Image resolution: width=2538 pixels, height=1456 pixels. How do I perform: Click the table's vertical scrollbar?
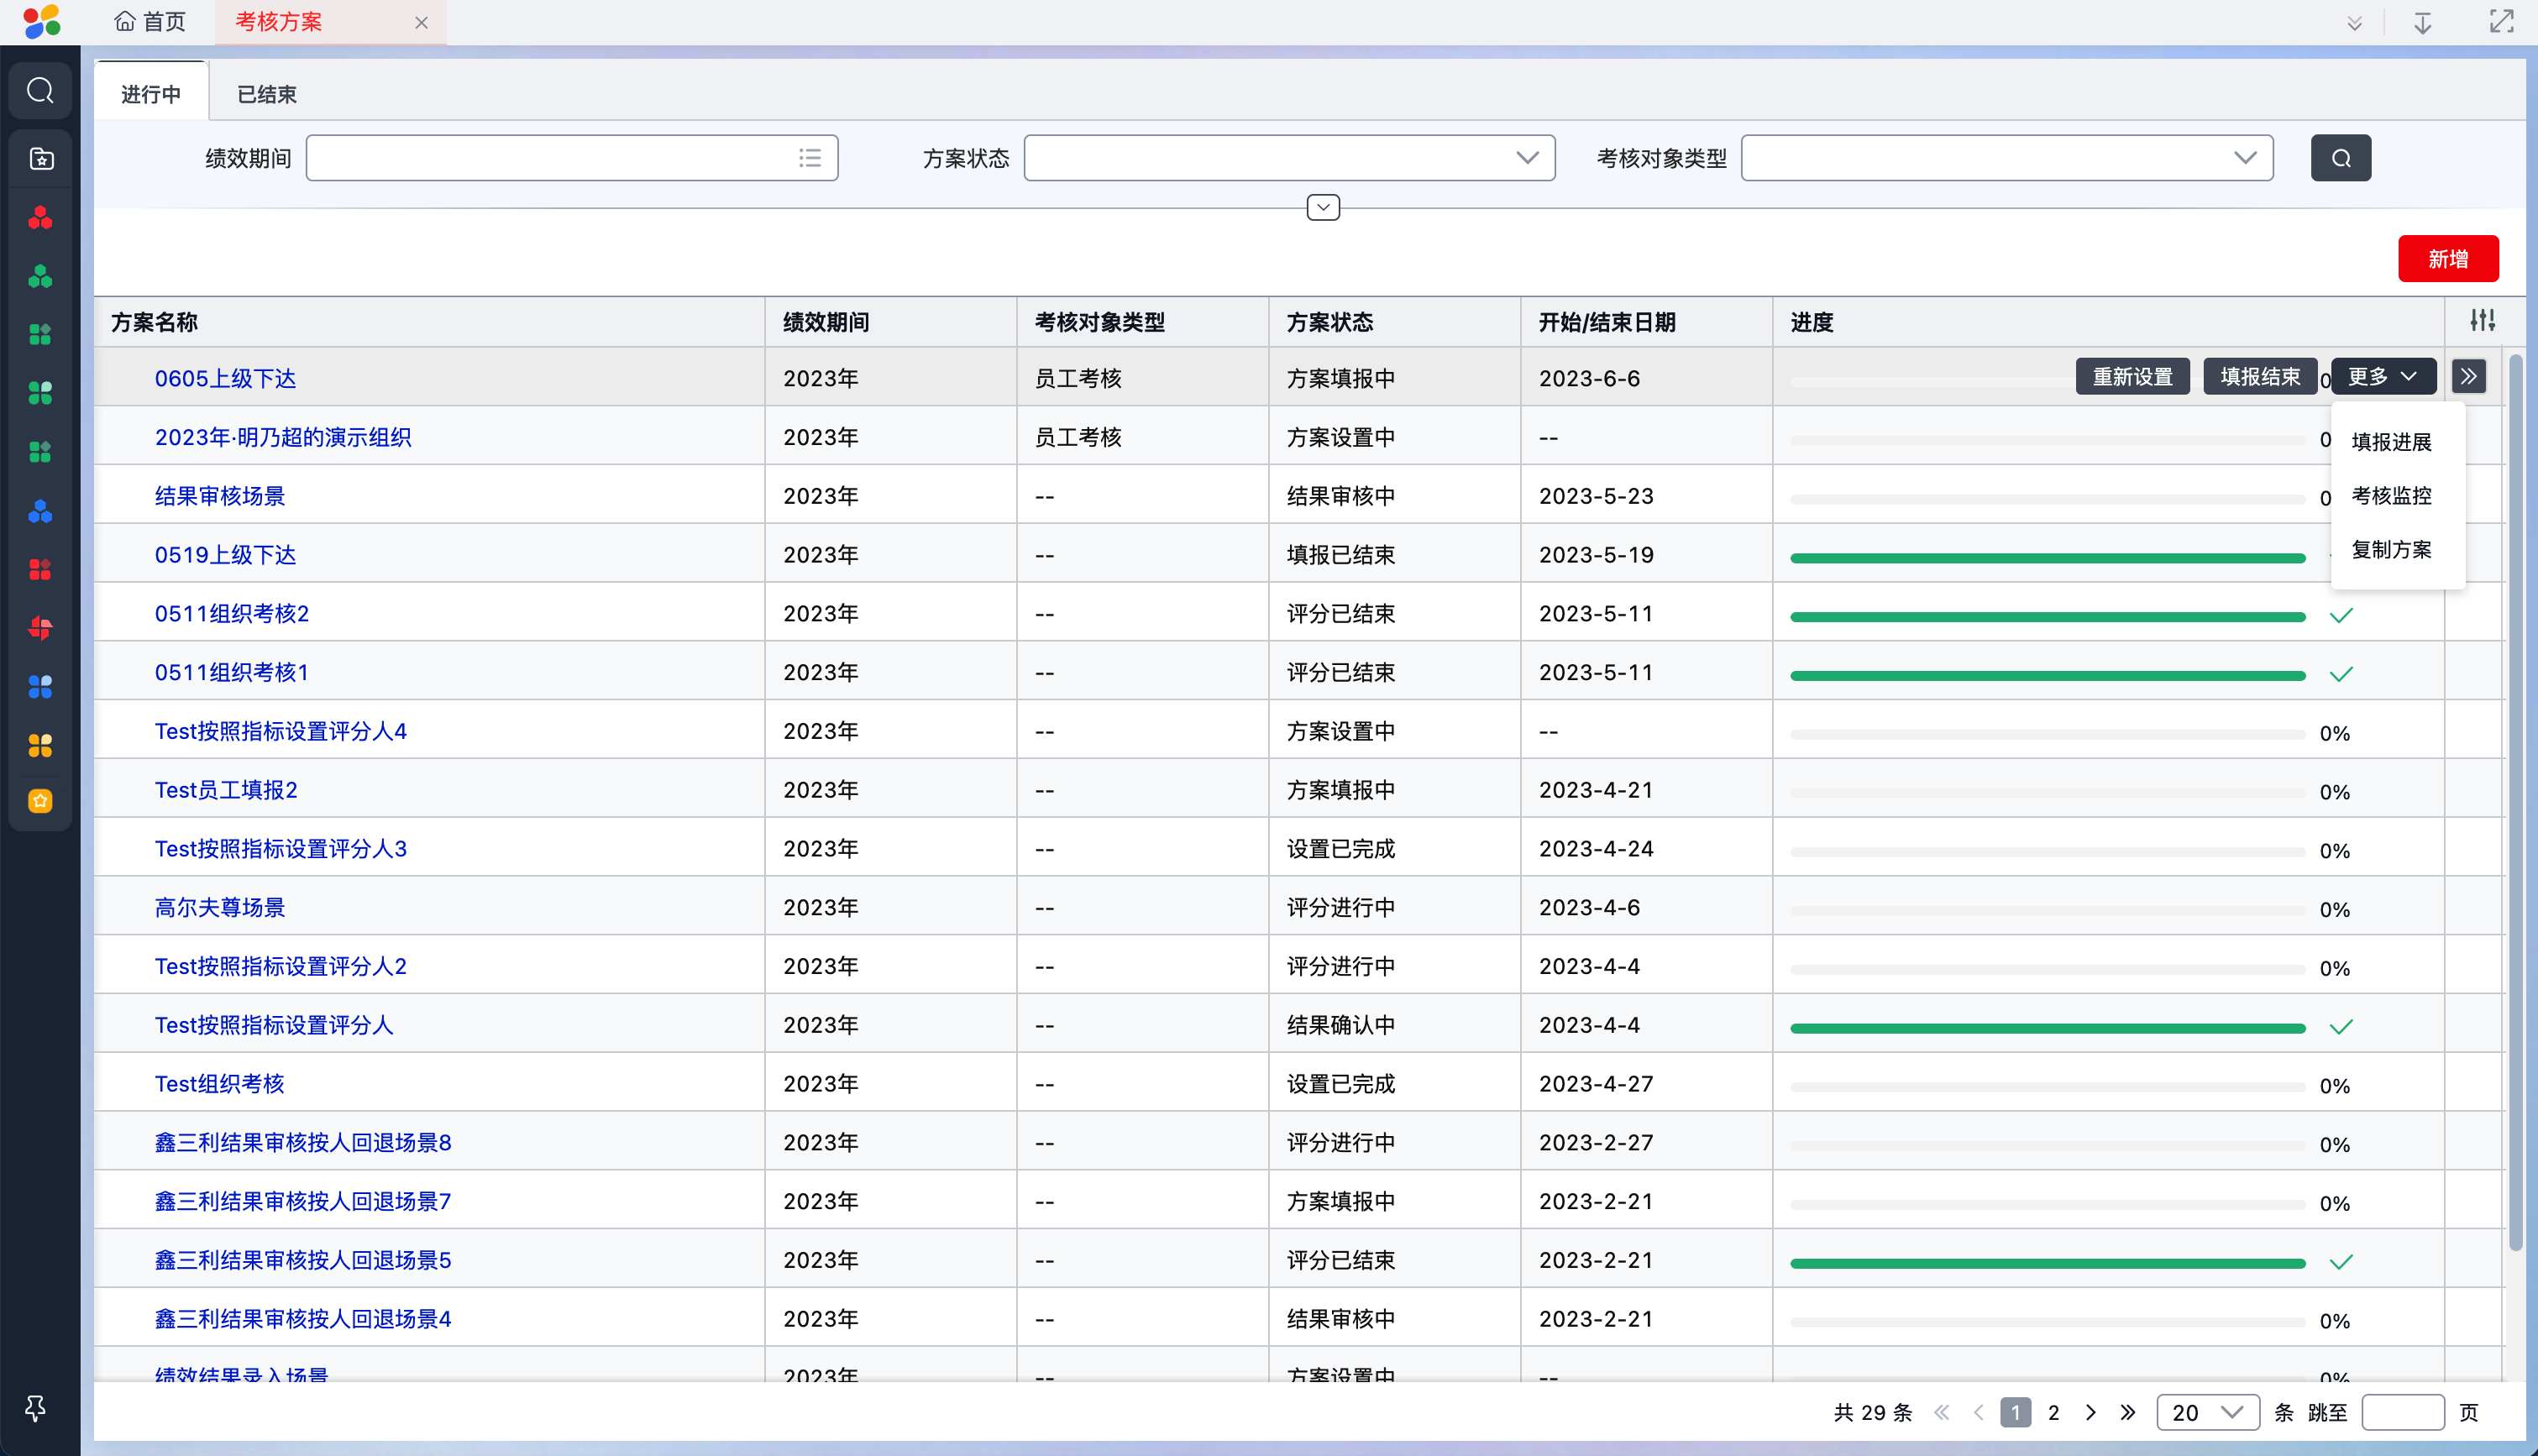click(x=2516, y=800)
